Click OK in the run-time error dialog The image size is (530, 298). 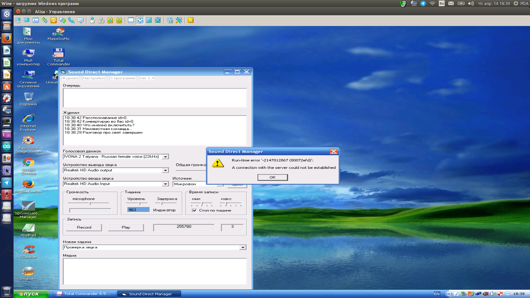coord(272,177)
